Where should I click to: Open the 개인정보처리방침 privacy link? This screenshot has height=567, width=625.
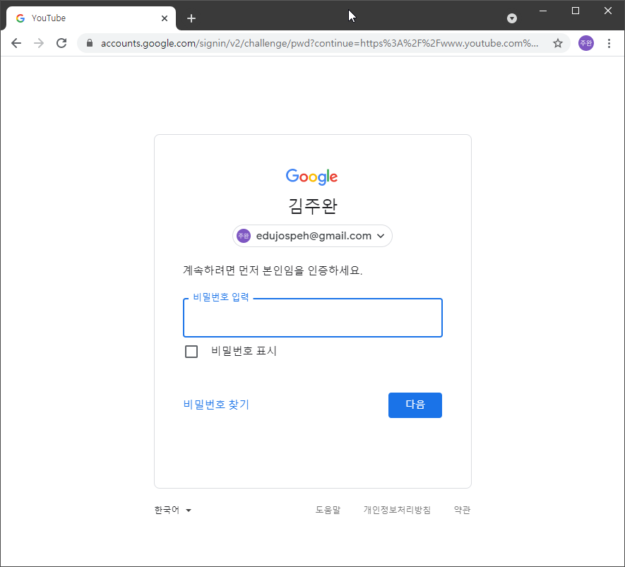pos(397,510)
